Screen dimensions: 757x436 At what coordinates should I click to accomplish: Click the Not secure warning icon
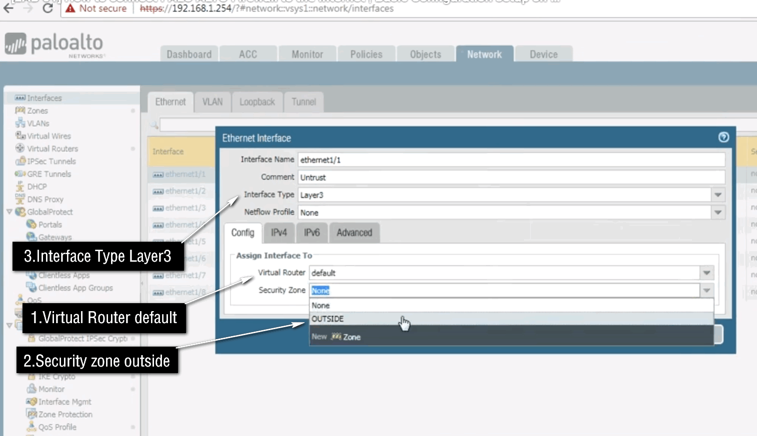[x=70, y=8]
